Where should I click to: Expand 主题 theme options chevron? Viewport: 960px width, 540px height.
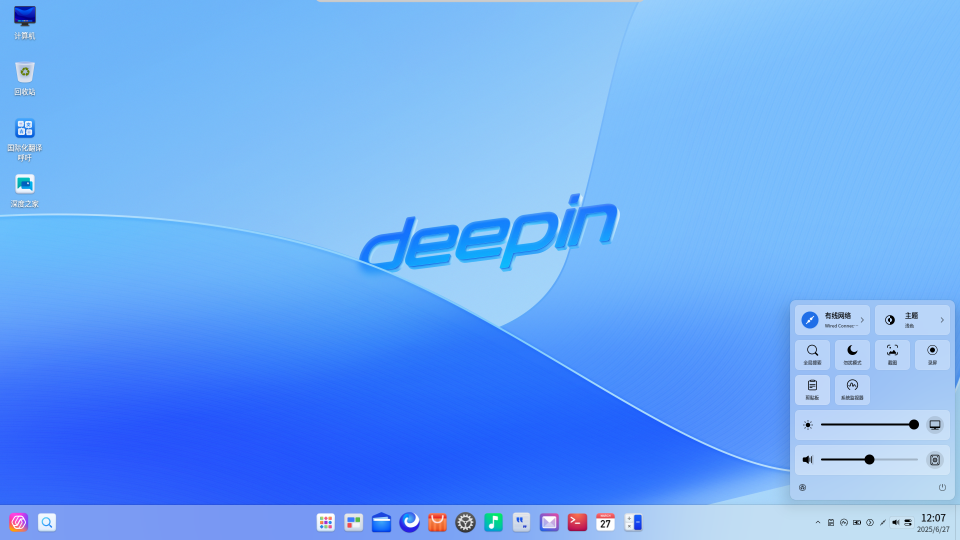pos(942,320)
